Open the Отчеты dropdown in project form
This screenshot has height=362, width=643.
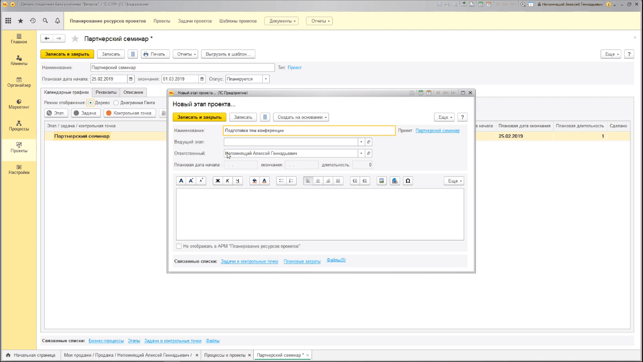185,54
